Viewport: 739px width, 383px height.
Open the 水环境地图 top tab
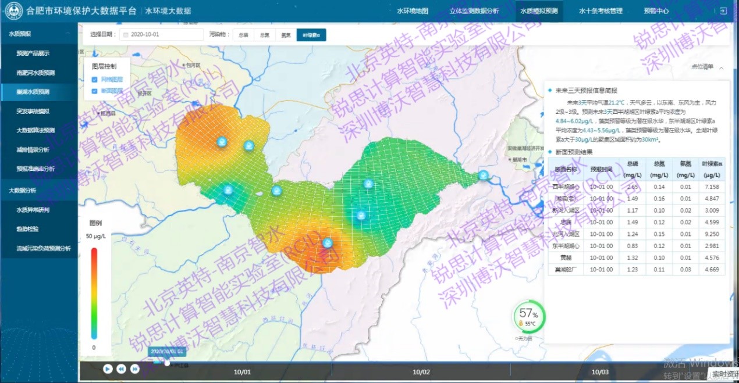tap(413, 11)
